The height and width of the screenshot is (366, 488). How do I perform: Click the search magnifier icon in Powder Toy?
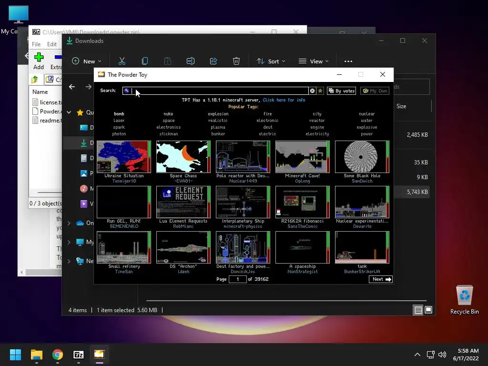coord(127,91)
